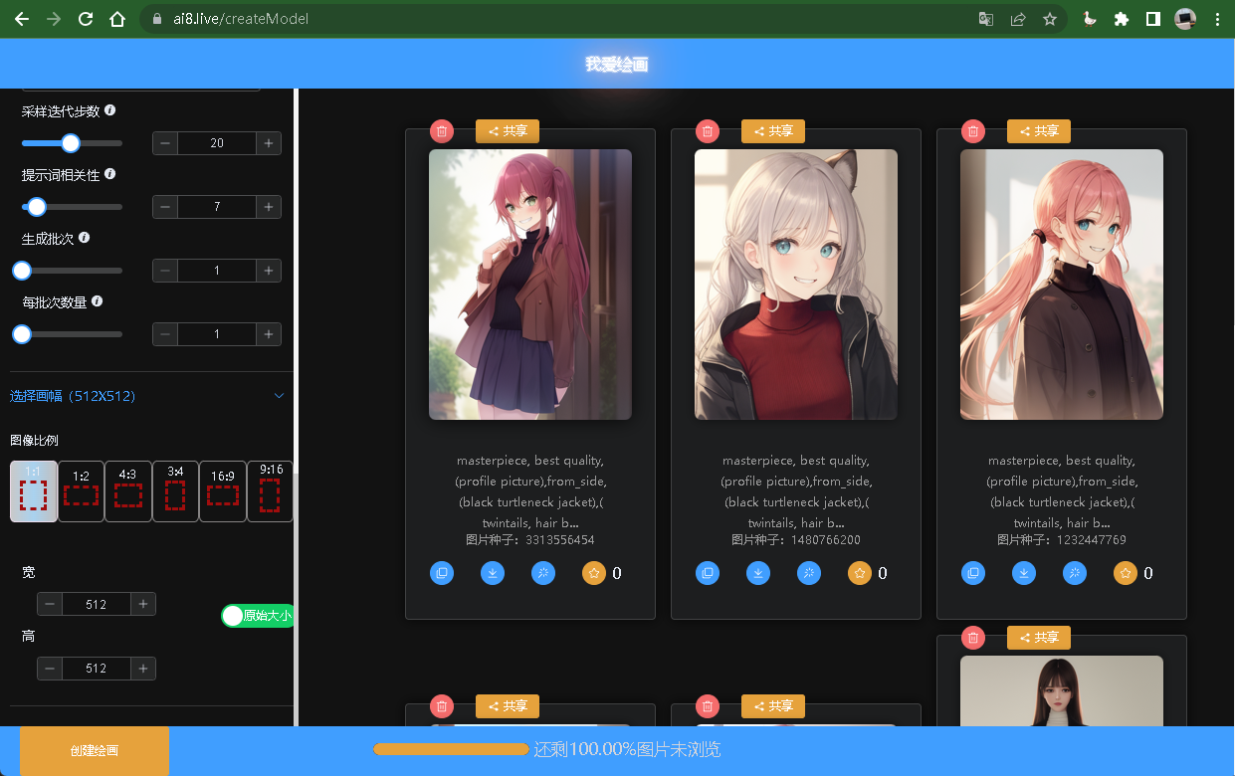The height and width of the screenshot is (776, 1235).
Task: Show info for 提示词相关性
Action: coord(109,174)
